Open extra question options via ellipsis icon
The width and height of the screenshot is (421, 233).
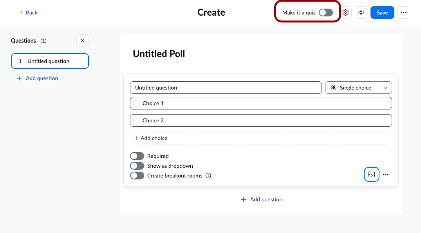[386, 174]
